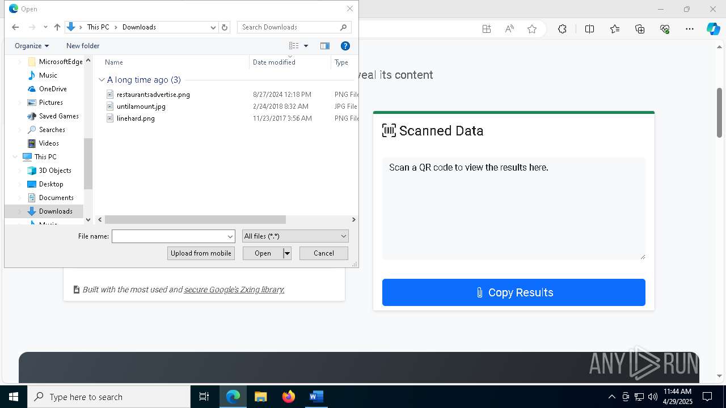This screenshot has height=408, width=726.
Task: Open File Explorer from taskbar
Action: tap(260, 397)
